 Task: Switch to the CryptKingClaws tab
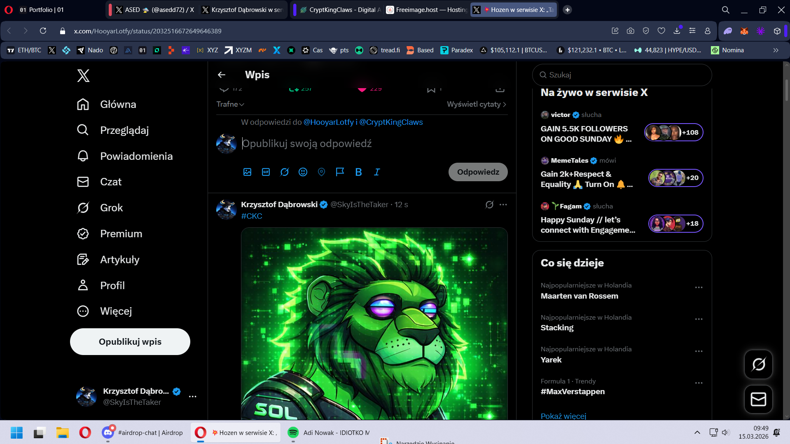point(340,10)
